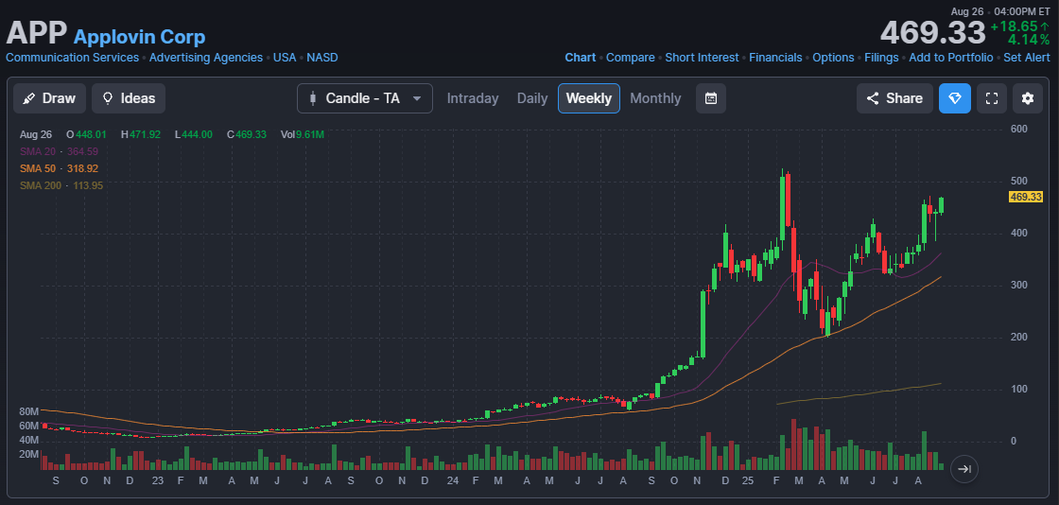Click the SMA 50 indicator label
Screen dimensions: 1059x505
click(59, 168)
